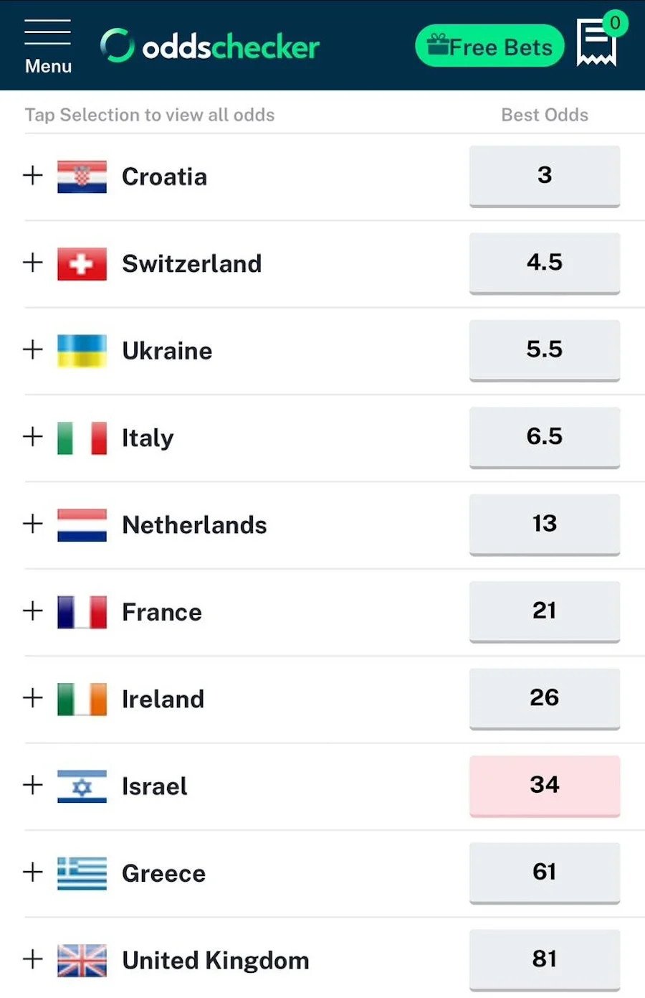The width and height of the screenshot is (645, 998).
Task: Open the bet slip receipt icon
Action: 596,43
